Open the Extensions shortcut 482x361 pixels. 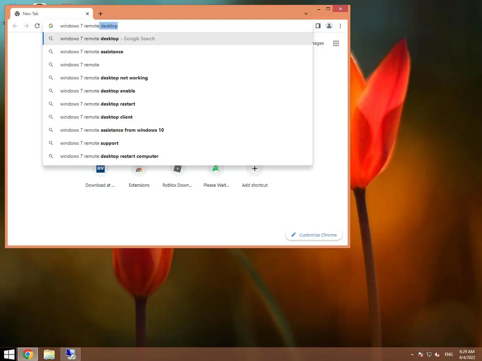pyautogui.click(x=139, y=177)
